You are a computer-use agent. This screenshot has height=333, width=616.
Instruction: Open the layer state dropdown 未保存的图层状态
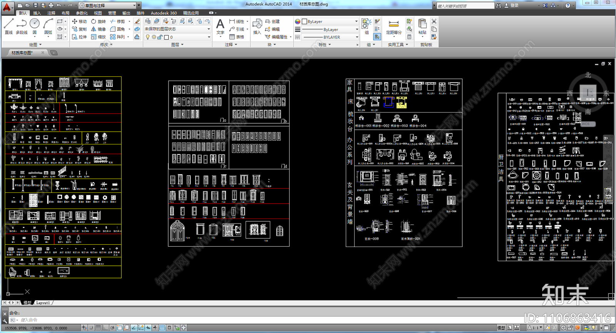[177, 29]
